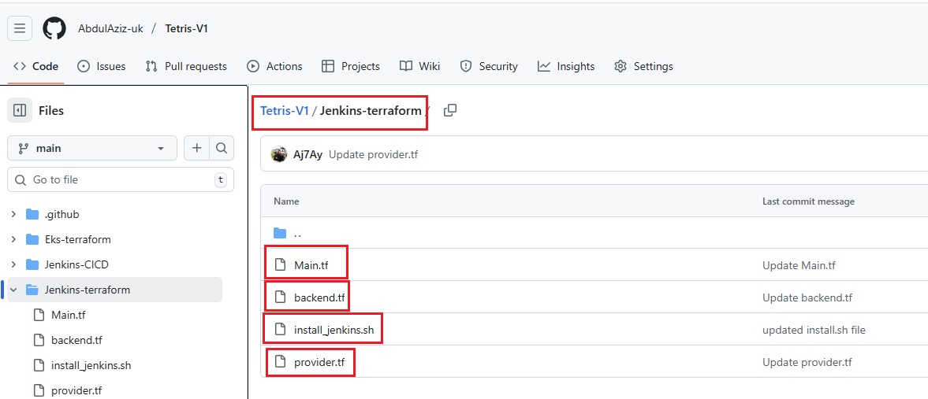Open the Actions tab
928x399 pixels.
tap(274, 66)
